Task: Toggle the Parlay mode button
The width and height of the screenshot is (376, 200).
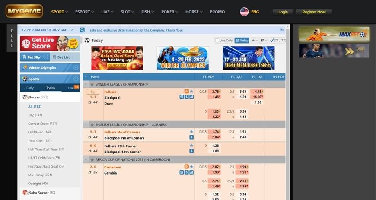Action: click(x=242, y=41)
